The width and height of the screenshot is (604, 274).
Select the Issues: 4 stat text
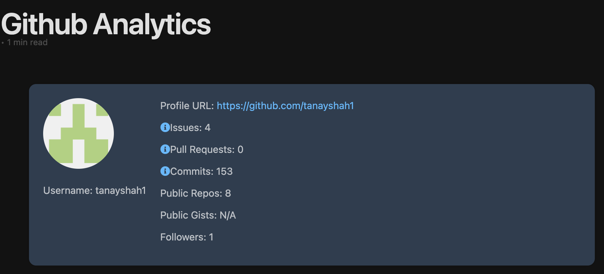[190, 128]
